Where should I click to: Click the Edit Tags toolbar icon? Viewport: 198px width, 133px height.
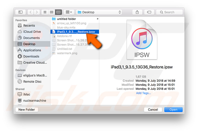[x=149, y=12]
